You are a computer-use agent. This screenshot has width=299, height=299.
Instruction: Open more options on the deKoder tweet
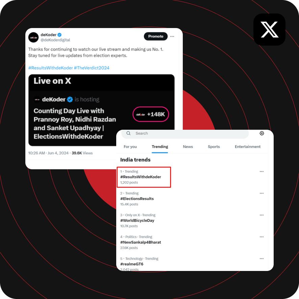tap(172, 36)
